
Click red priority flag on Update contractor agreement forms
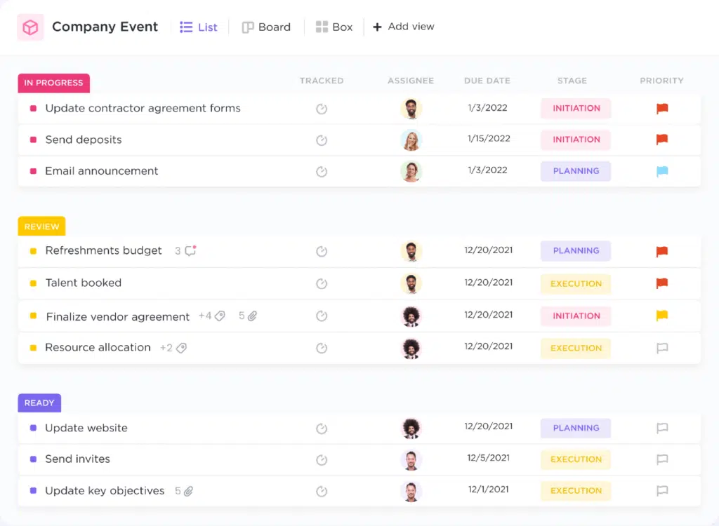click(661, 109)
